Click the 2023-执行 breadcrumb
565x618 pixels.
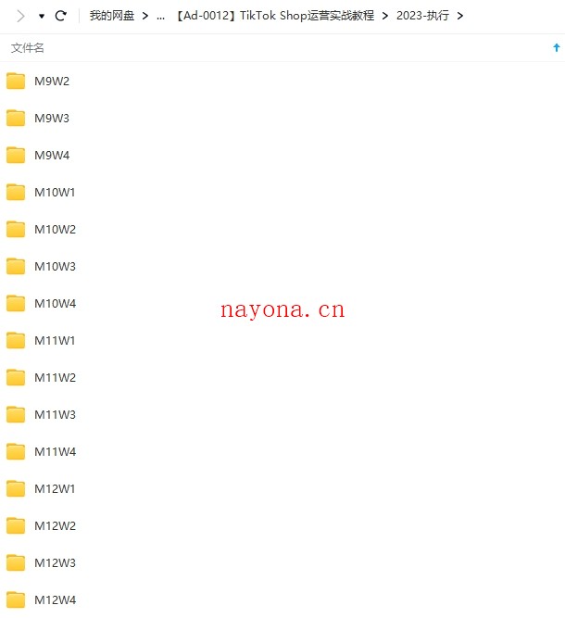[422, 16]
